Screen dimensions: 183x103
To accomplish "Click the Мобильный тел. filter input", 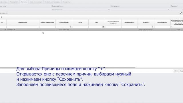I will pyautogui.click(x=130, y=27).
